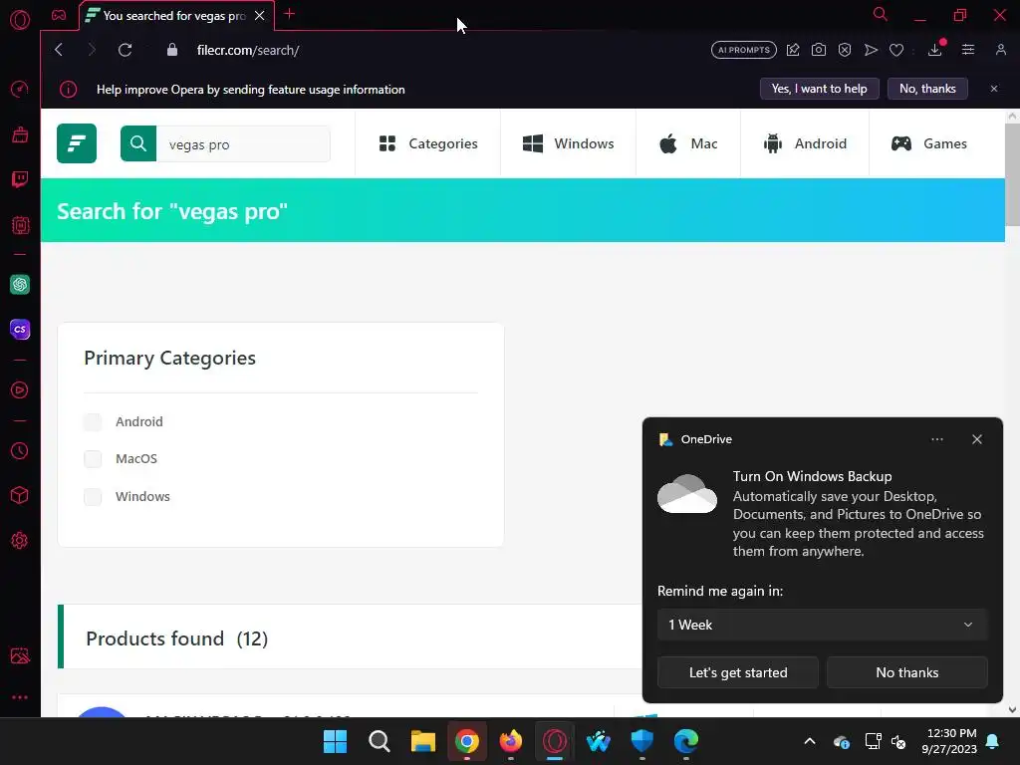The image size is (1020, 765).
Task: Open Microsoft Edge from the taskbar
Action: click(685, 741)
